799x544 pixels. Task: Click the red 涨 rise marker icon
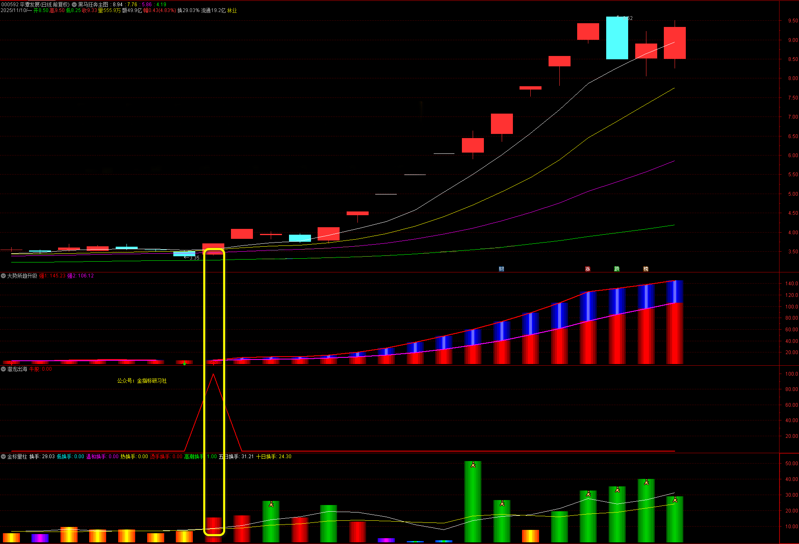coord(588,269)
